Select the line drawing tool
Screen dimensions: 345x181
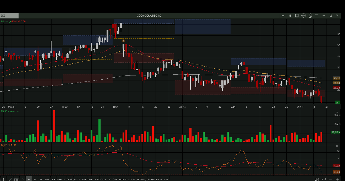(x=10, y=179)
